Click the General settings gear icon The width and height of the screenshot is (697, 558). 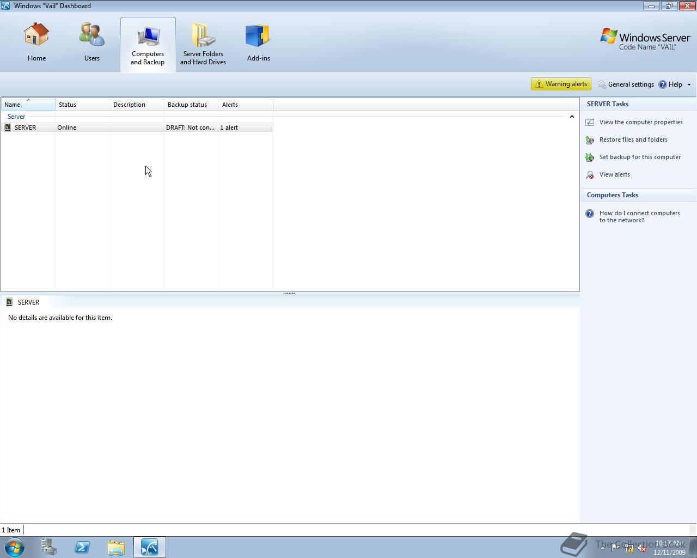[x=602, y=84]
